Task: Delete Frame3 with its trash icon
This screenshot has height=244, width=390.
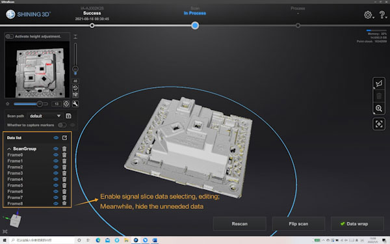Action: pos(64,173)
